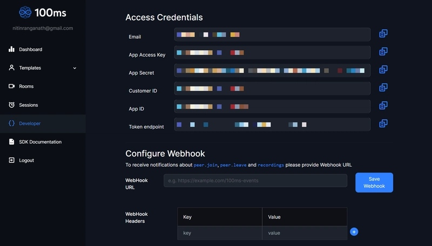Copy the Token endpoint value

[383, 124]
